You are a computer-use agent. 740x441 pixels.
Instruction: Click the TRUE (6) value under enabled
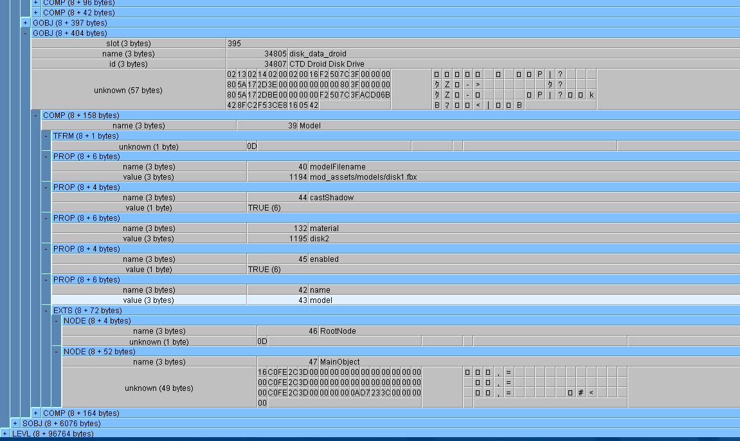click(264, 270)
